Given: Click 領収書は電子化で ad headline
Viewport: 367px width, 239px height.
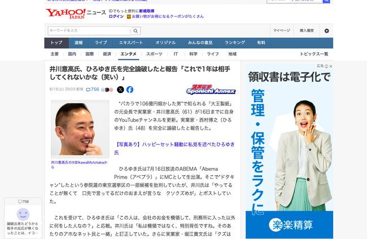Looking at the screenshot, I should pos(289,77).
